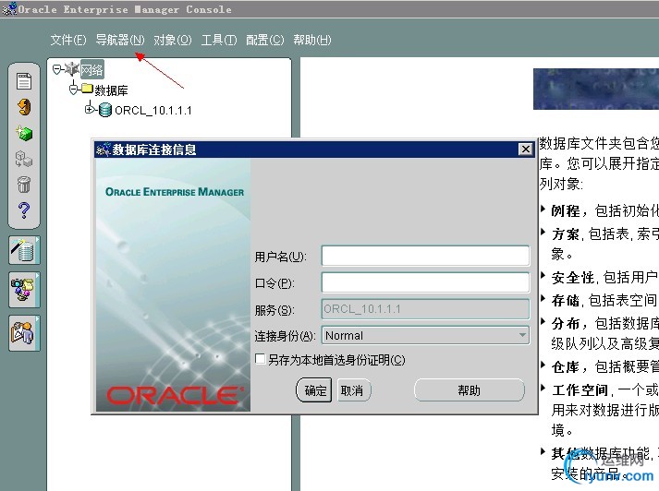The height and width of the screenshot is (491, 659).
Task: Click the refresh icon in the sidebar
Action: pyautogui.click(x=24, y=107)
